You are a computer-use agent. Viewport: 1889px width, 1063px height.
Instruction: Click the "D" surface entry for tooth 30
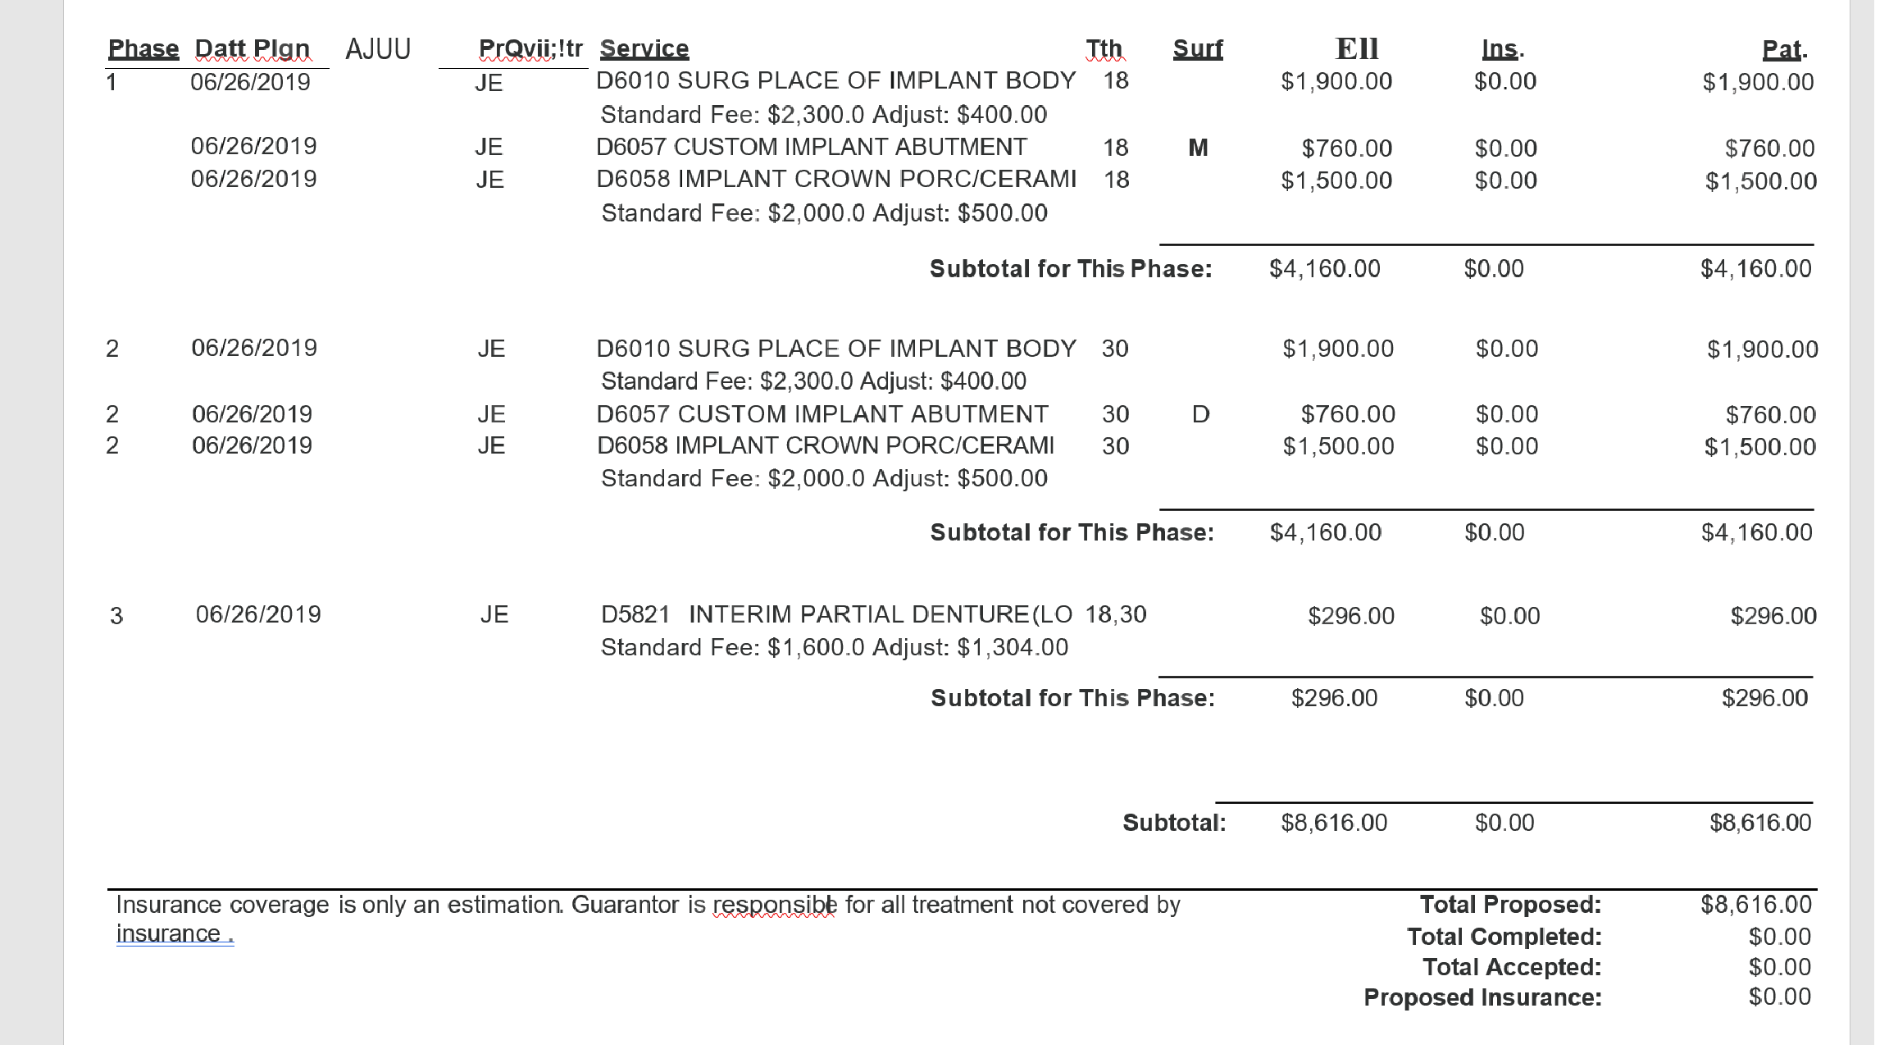(1200, 414)
